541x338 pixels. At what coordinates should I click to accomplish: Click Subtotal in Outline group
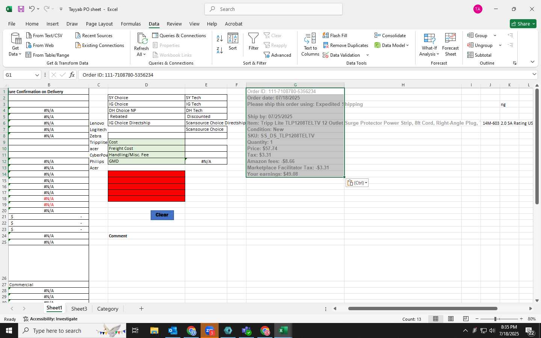(x=479, y=55)
